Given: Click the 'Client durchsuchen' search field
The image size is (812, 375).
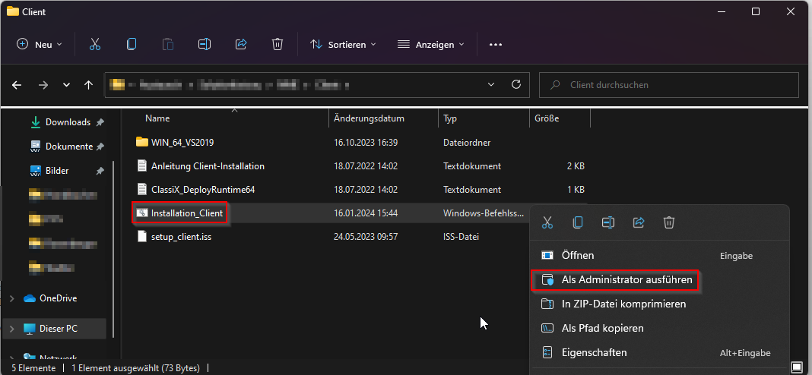Looking at the screenshot, I should click(x=669, y=85).
